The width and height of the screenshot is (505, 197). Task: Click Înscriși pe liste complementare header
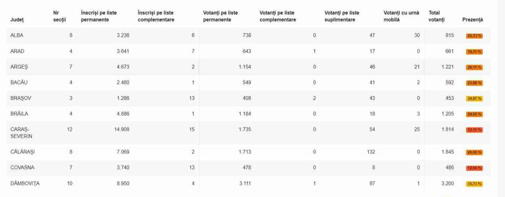[x=156, y=16]
